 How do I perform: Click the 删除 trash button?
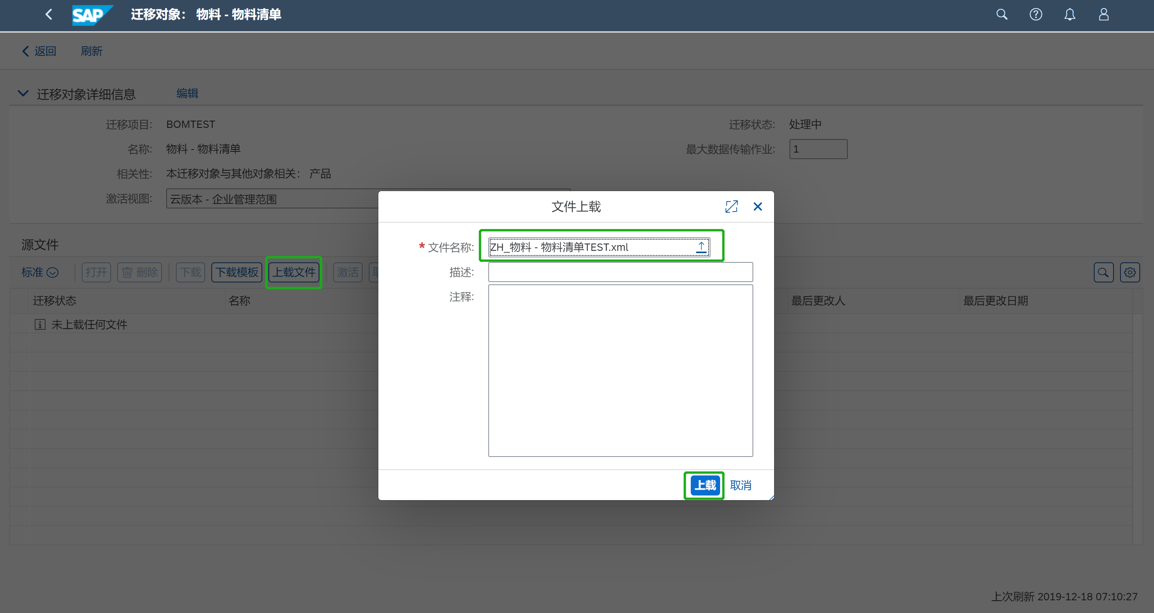(140, 272)
